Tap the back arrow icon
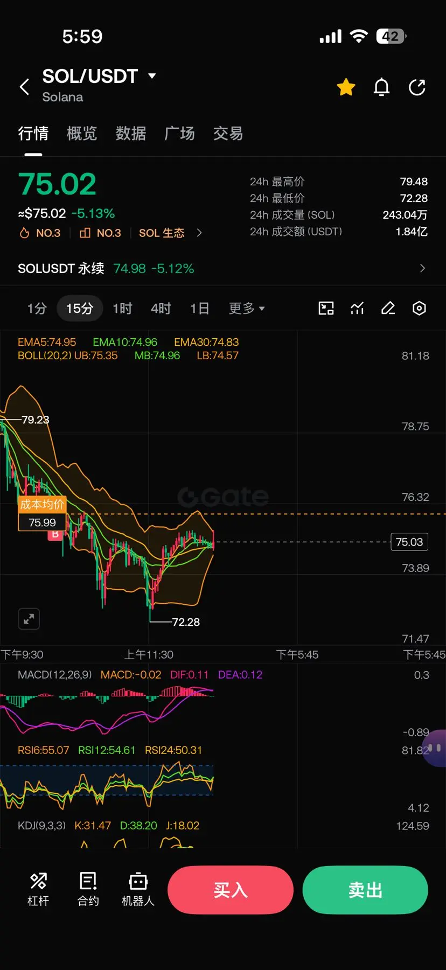The height and width of the screenshot is (970, 446). click(x=24, y=87)
